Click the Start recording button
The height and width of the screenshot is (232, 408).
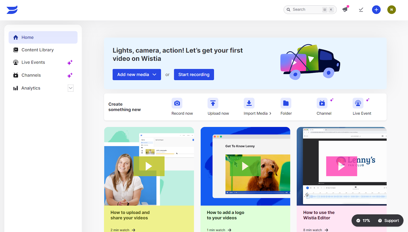pos(194,75)
